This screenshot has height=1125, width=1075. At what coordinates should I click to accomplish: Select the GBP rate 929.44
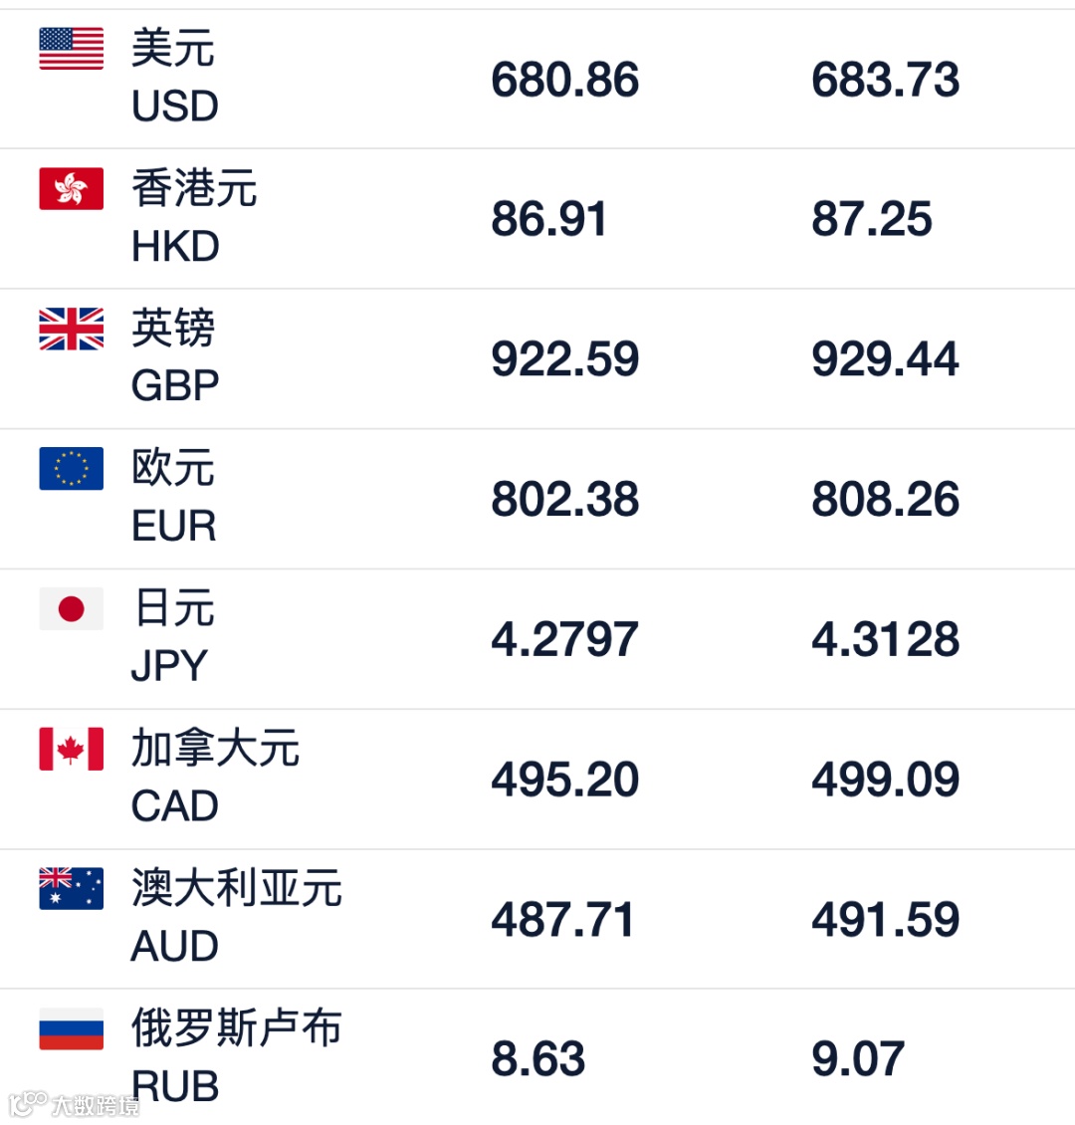[886, 358]
